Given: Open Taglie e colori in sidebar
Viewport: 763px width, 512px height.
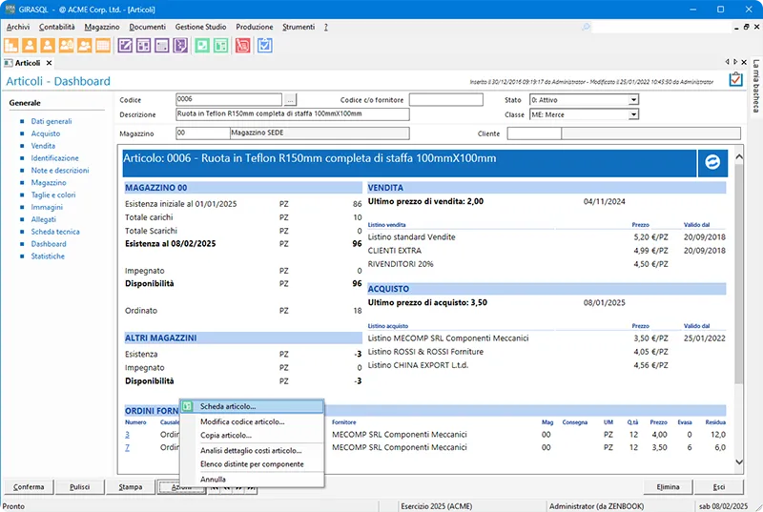Looking at the screenshot, I should (x=53, y=195).
